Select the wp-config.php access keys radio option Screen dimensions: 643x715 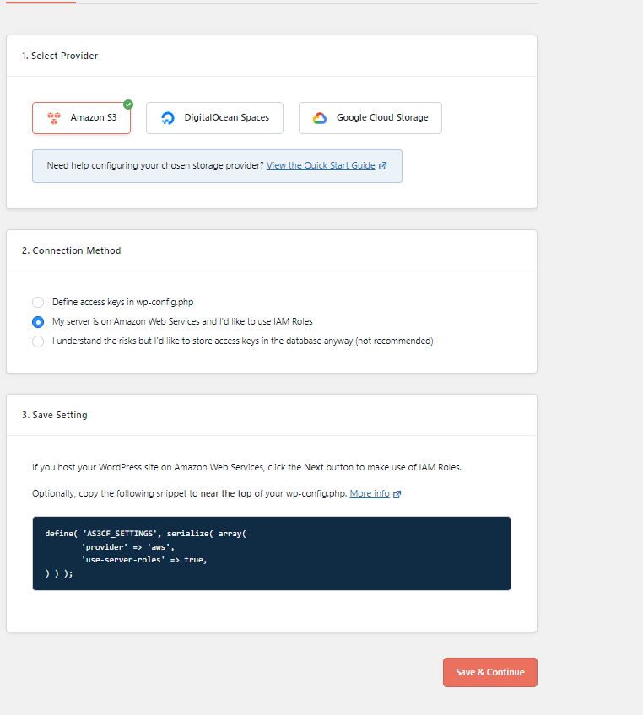pos(37,302)
